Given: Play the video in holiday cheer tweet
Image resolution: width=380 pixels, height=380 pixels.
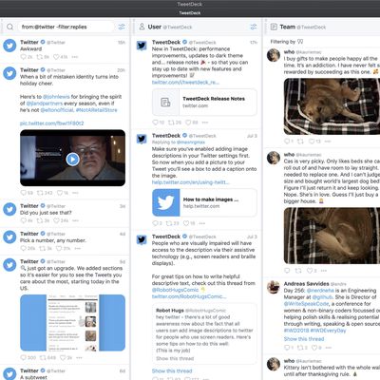Looking at the screenshot, I should pyautogui.click(x=72, y=160).
